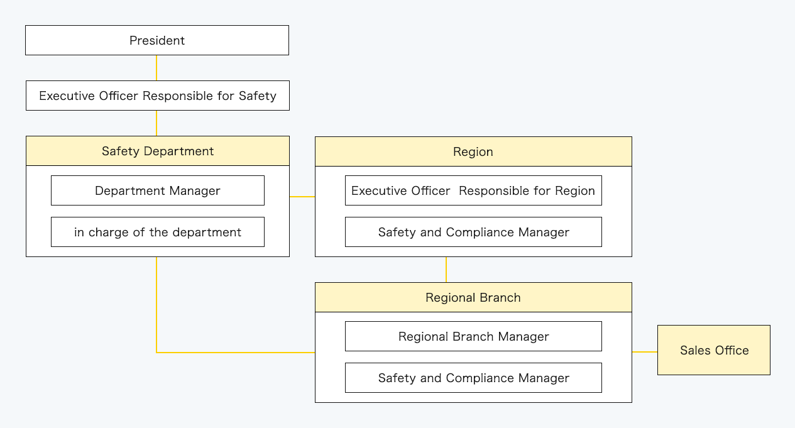Click the Region header bar
The height and width of the screenshot is (428, 795).
coord(473,151)
